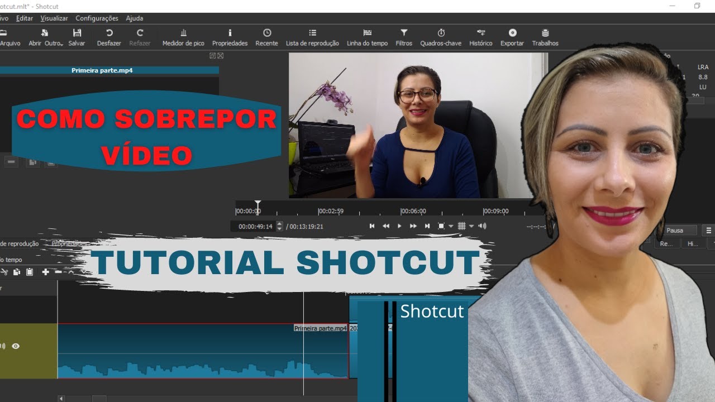Open the Histórico panel
Viewport: 715px width, 402px height.
point(480,37)
